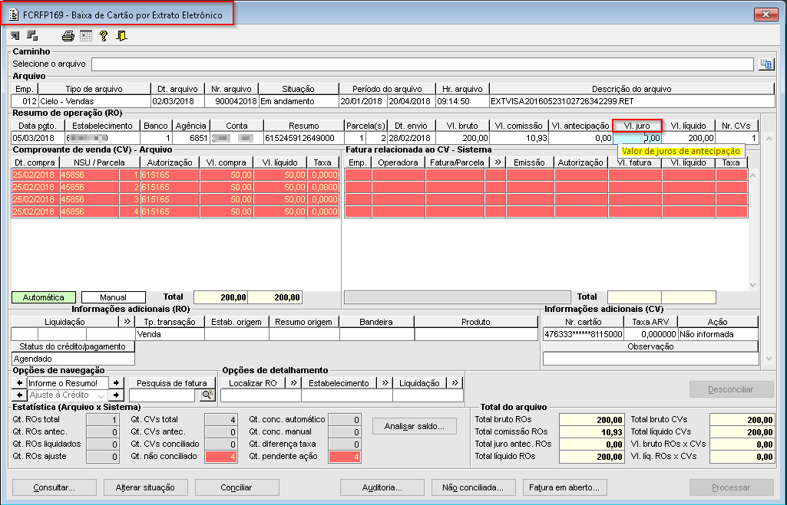Screen dimensions: 787x505
Task: Expand chevron next to Fatura/Parcela header
Action: click(x=498, y=162)
